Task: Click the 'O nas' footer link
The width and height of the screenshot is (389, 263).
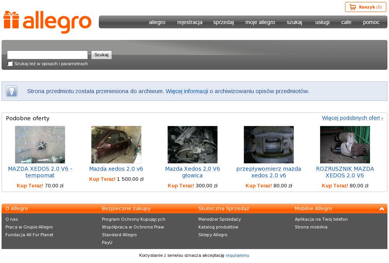Action: (12, 219)
